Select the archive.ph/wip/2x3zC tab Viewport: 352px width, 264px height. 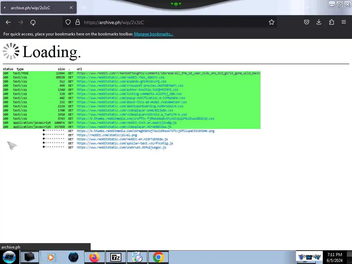coord(38,8)
